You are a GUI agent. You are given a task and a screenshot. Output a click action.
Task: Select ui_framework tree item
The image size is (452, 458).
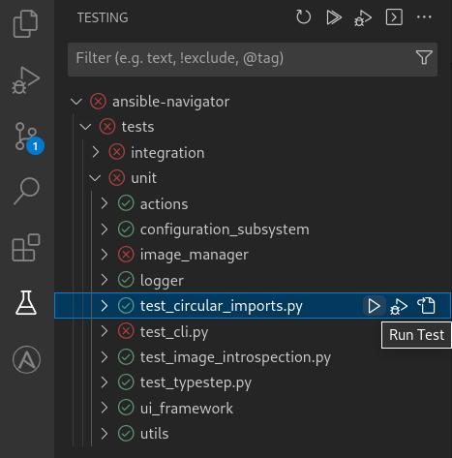(x=253, y=408)
